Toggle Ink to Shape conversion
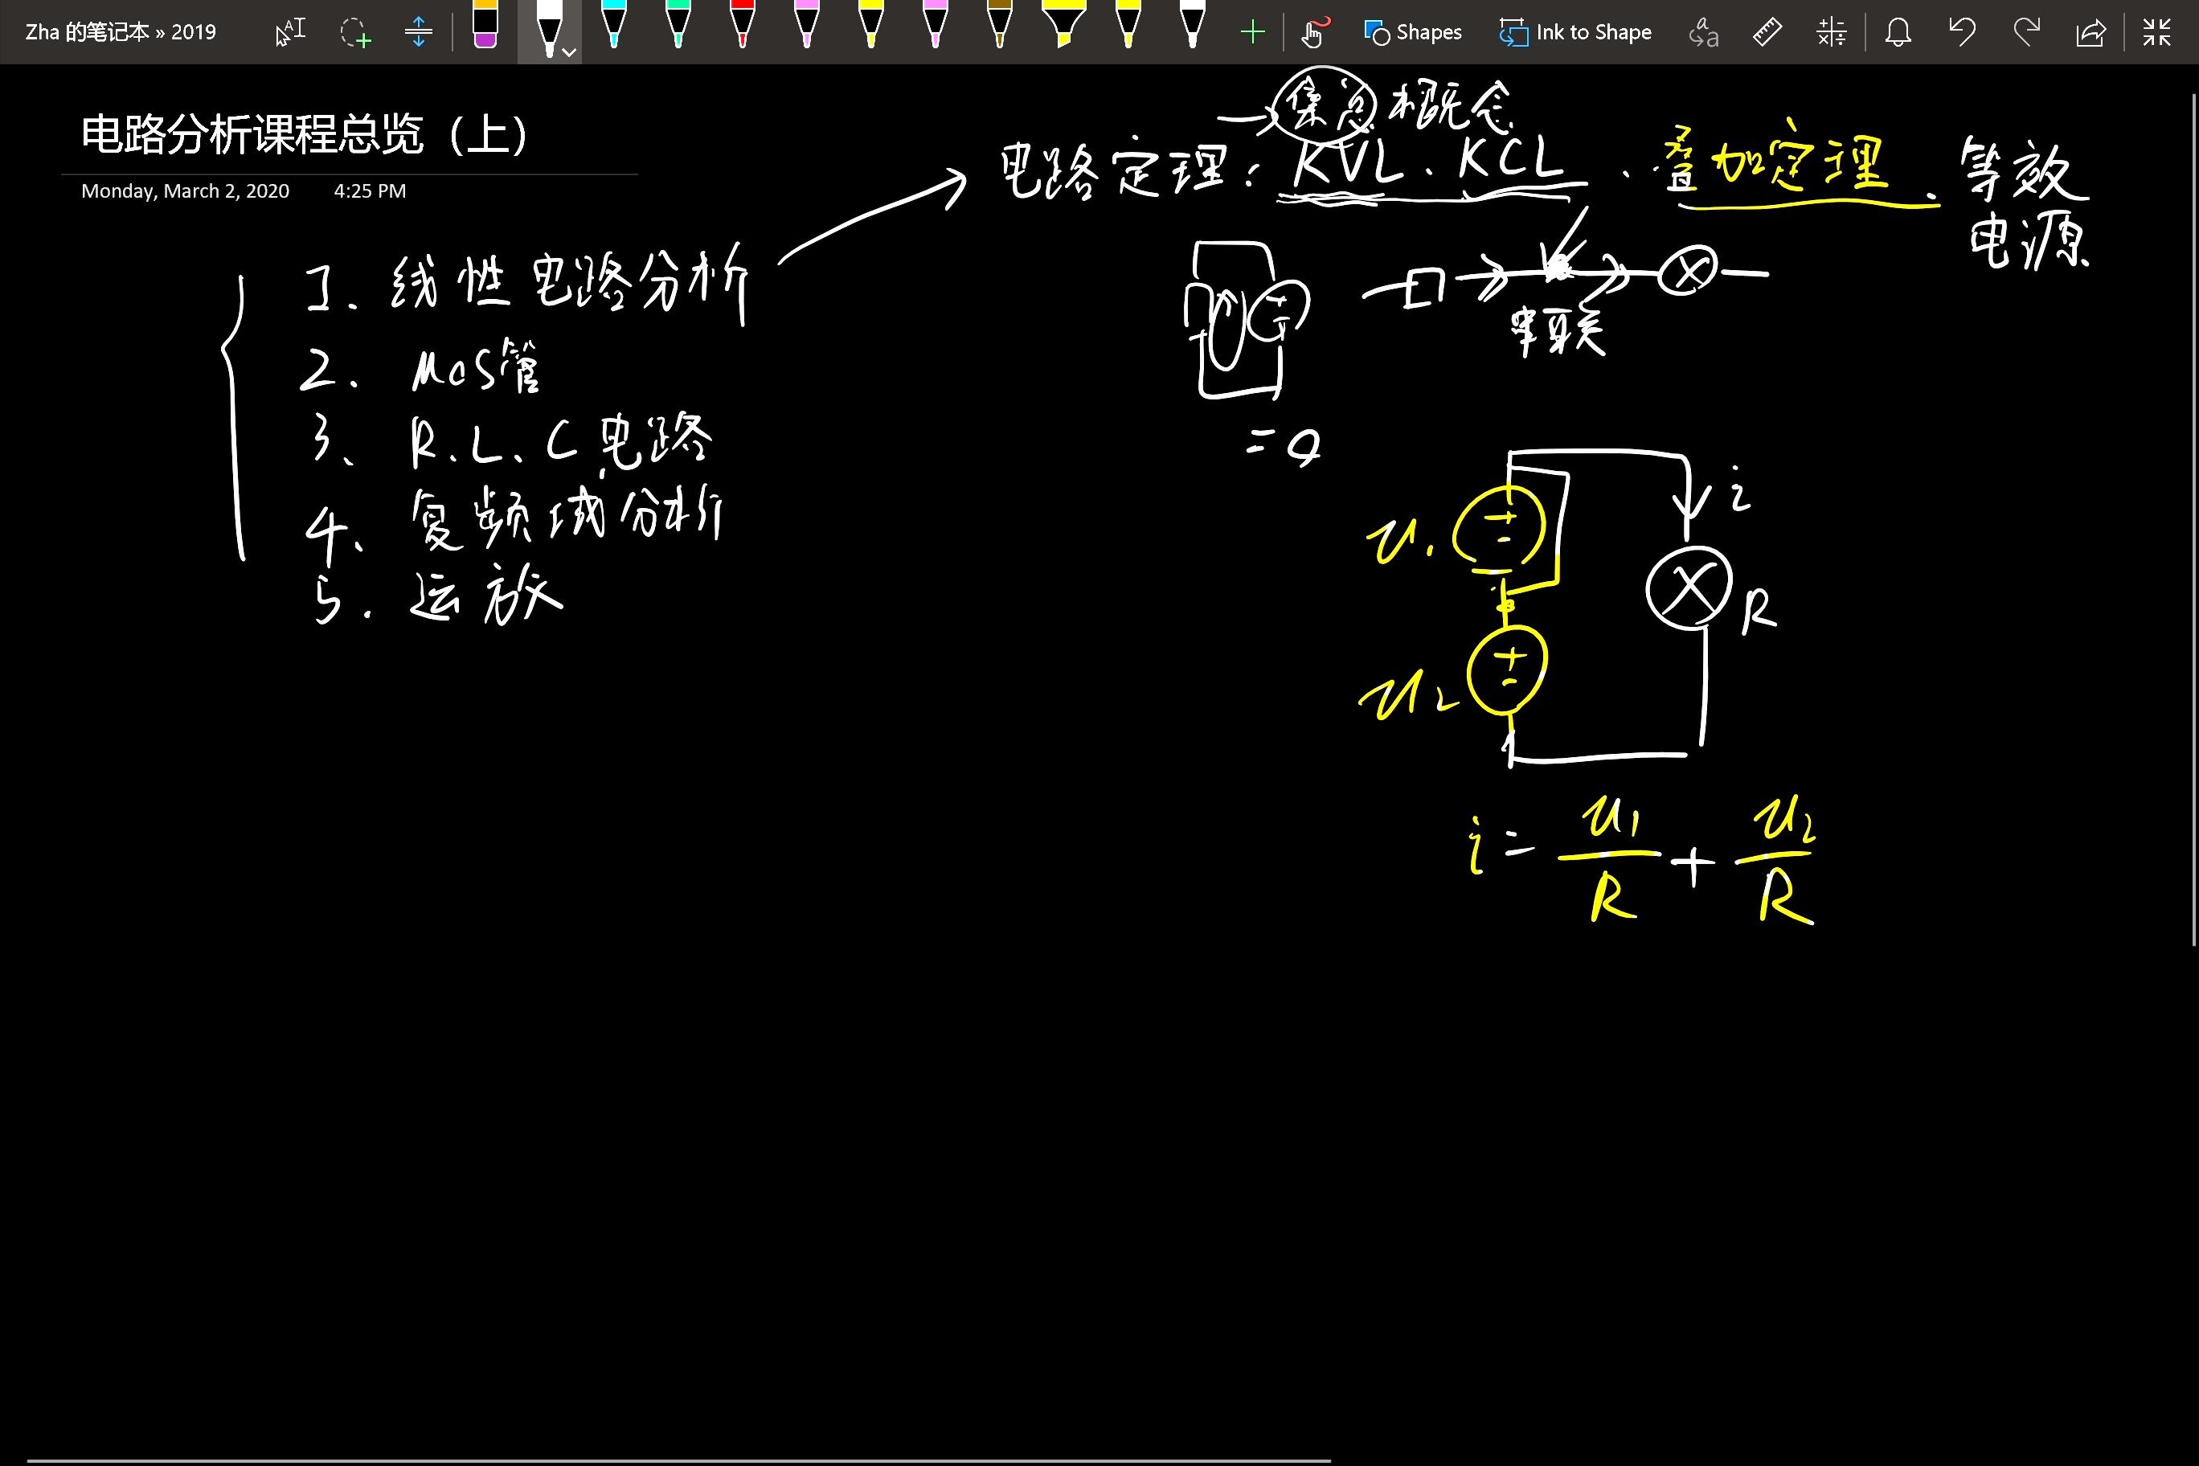Screen dimensions: 2199x1466 (1575, 32)
